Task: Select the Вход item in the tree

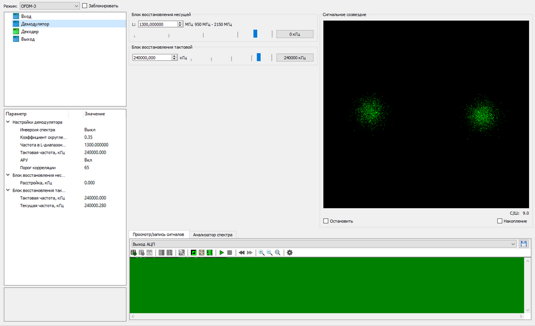Action: [x=26, y=16]
